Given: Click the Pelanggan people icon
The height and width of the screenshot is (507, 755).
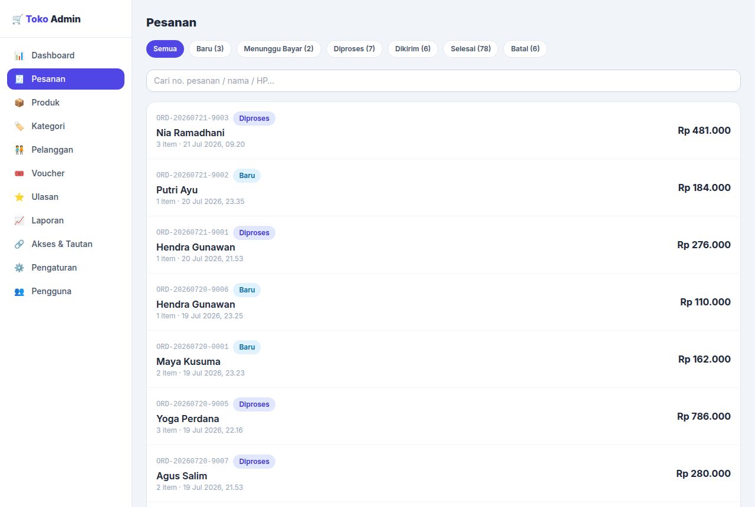Looking at the screenshot, I should point(19,150).
